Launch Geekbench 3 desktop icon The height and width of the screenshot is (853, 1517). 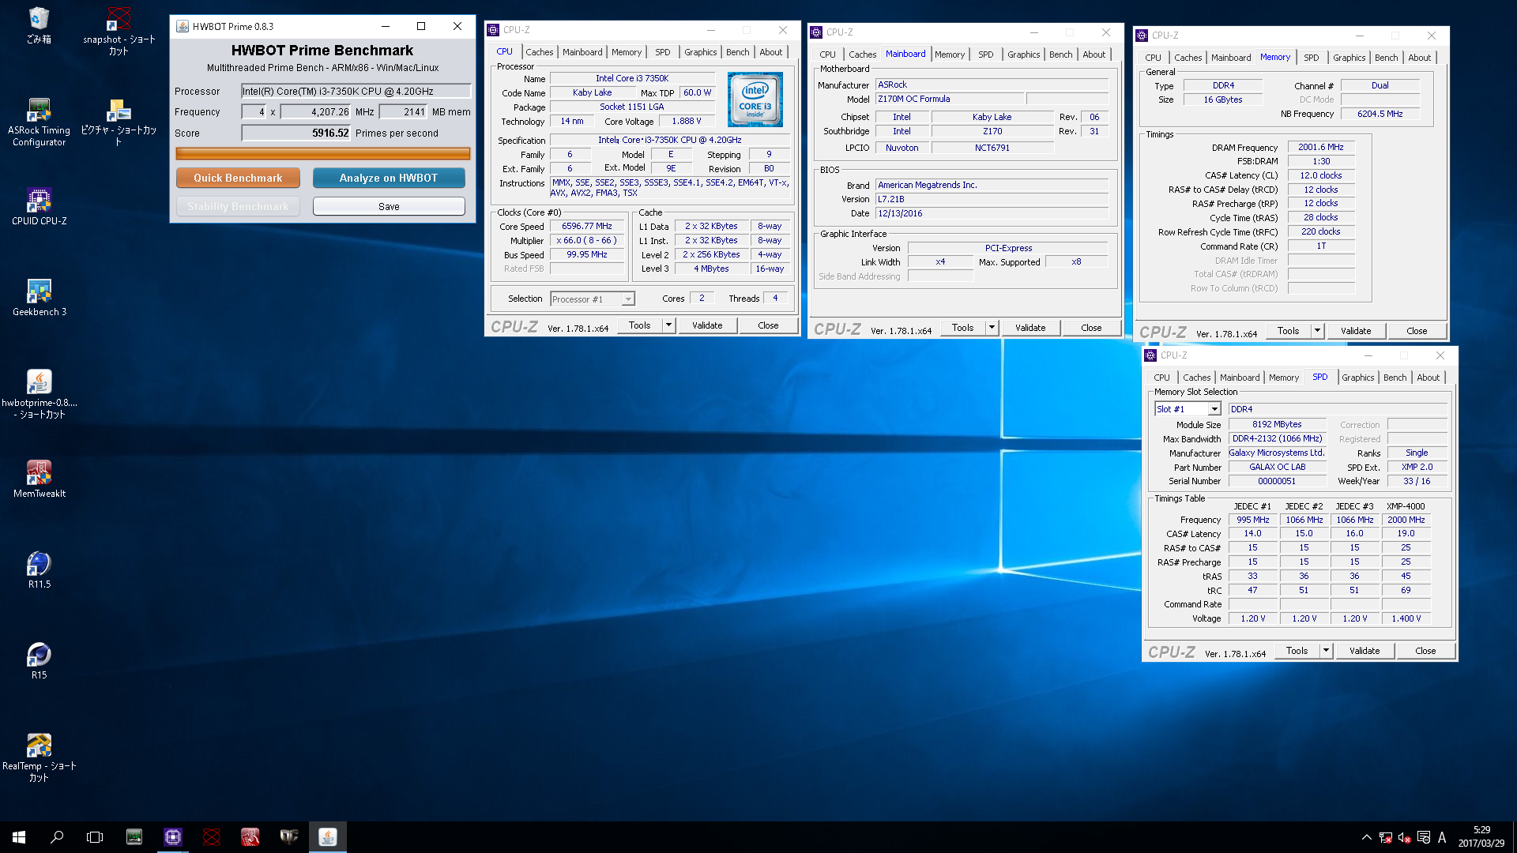[x=39, y=298]
